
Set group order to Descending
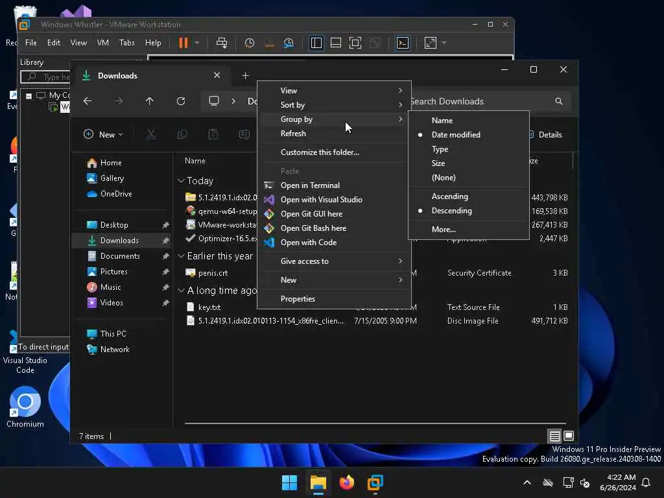pos(469,211)
